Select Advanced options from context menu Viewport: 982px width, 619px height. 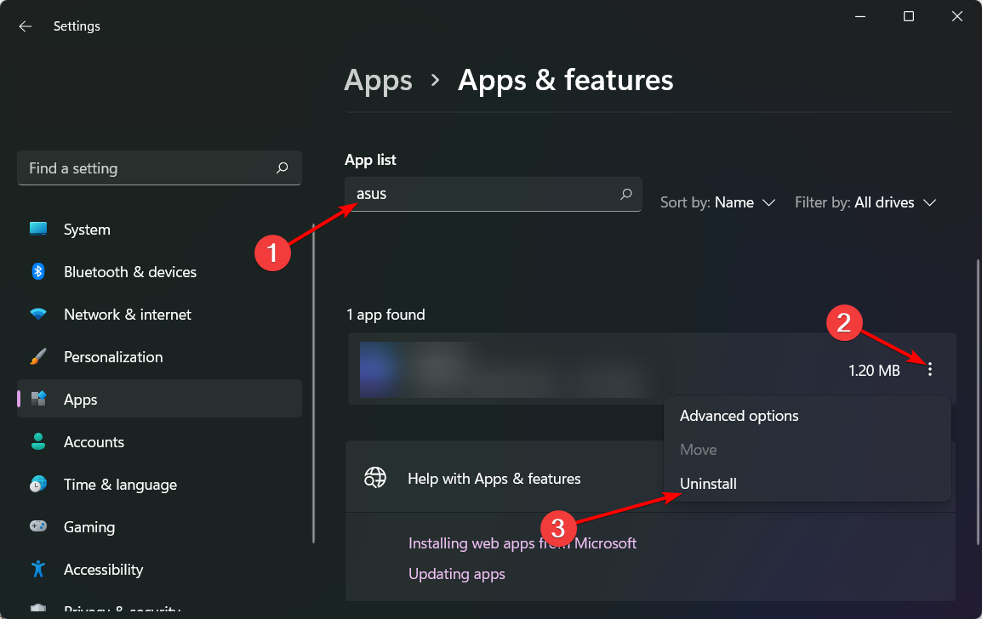[739, 416]
